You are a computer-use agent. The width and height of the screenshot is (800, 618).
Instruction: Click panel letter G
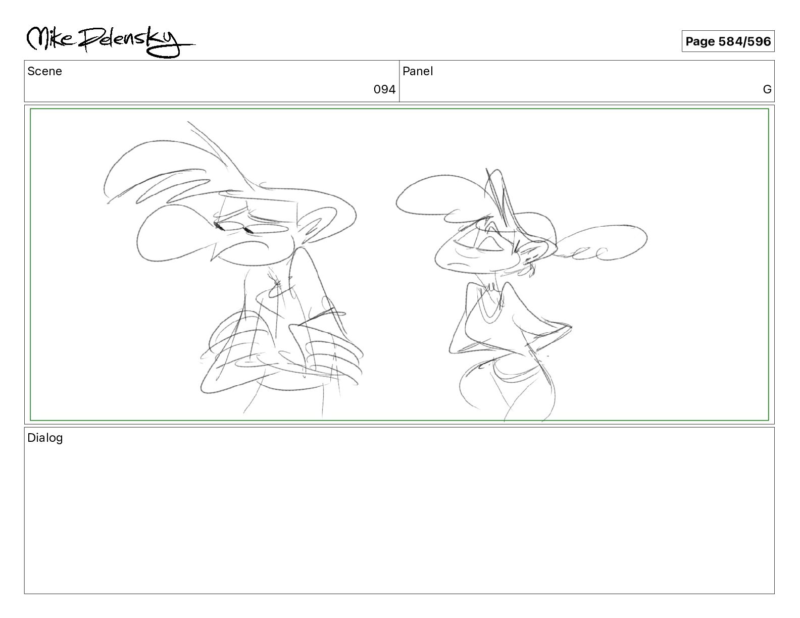(767, 89)
